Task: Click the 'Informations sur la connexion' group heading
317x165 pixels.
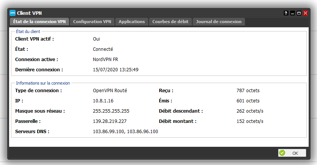Action: [x=43, y=83]
